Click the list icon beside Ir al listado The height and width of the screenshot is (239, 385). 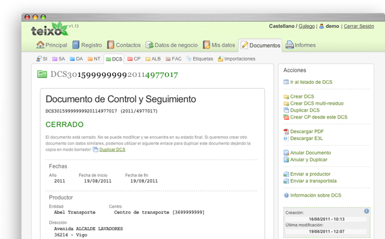click(x=286, y=82)
